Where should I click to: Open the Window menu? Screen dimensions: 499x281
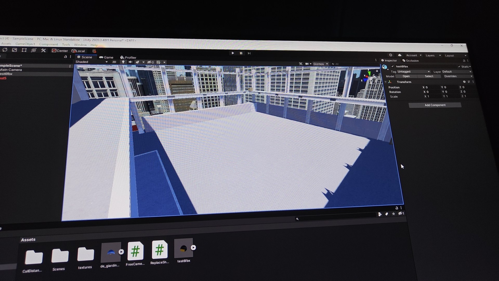(80, 45)
